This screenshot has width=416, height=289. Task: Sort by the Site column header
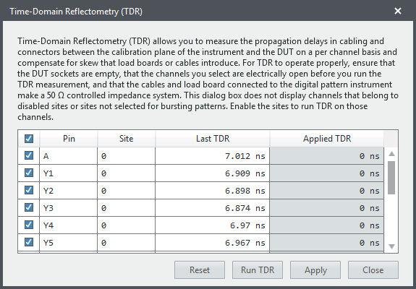127,139
